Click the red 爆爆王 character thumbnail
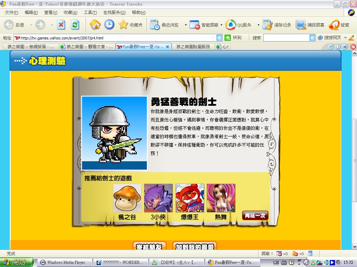 tap(190, 198)
